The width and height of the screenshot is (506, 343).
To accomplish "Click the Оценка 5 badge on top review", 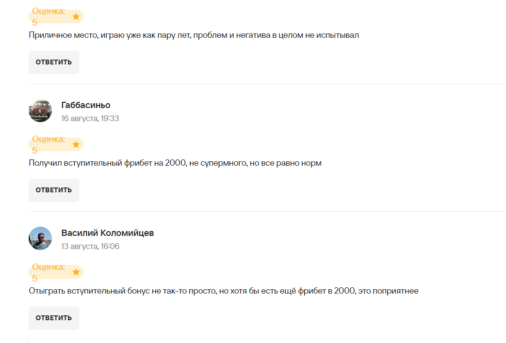I will click(x=56, y=16).
